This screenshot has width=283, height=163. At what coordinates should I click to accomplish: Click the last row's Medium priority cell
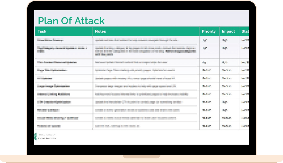tap(206, 126)
